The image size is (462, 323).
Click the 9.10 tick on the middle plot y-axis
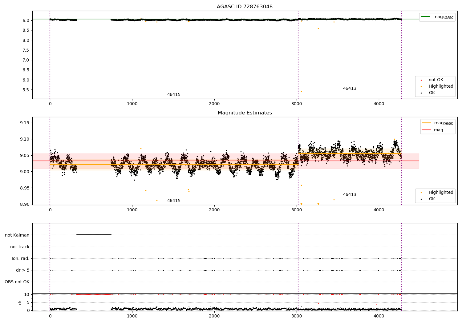coord(25,139)
